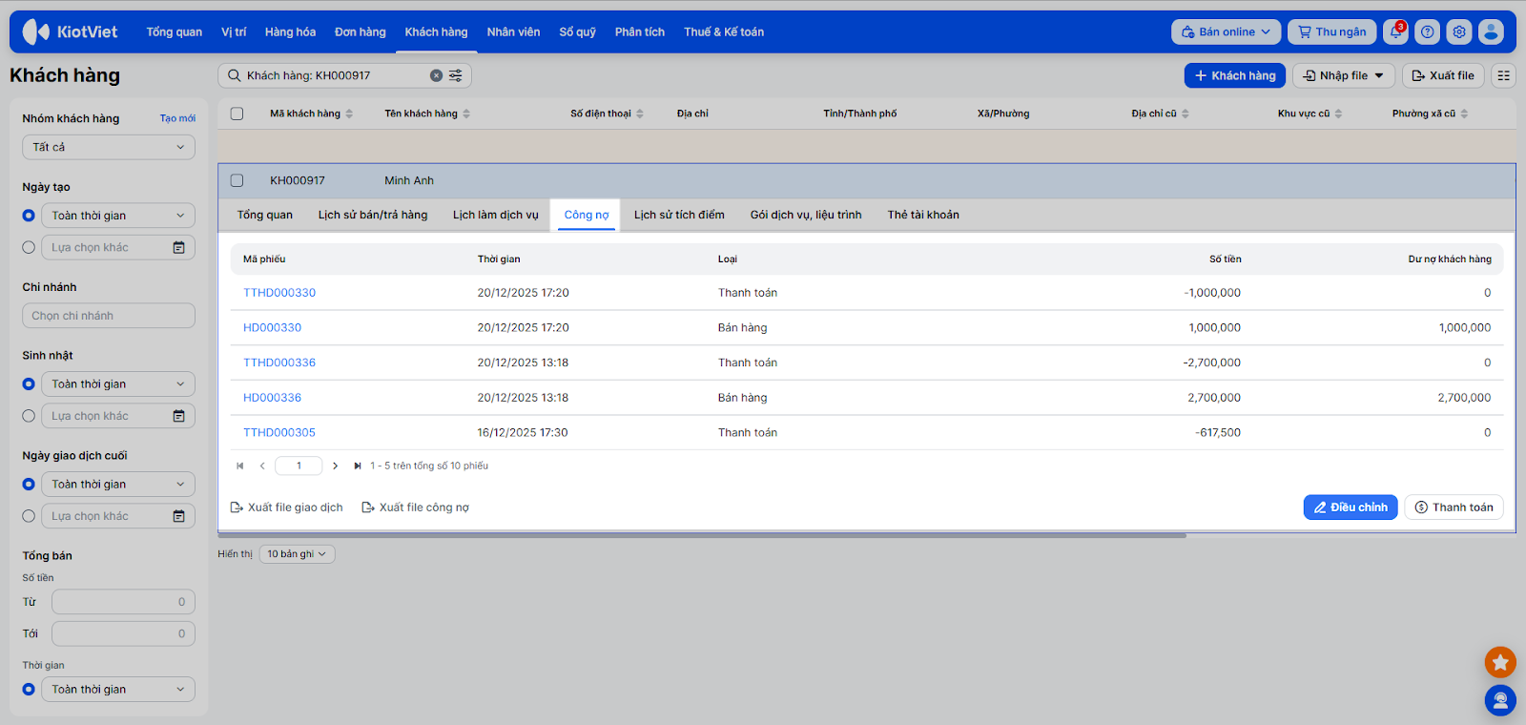Open the advanced search filter icon
Screen dimensions: 1526x725
coord(456,75)
